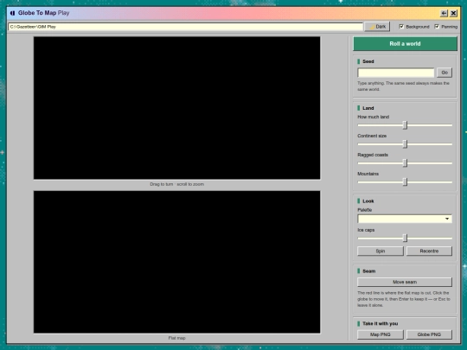The width and height of the screenshot is (467, 350).
Task: Toggle the Background checkbox
Action: tap(401, 27)
